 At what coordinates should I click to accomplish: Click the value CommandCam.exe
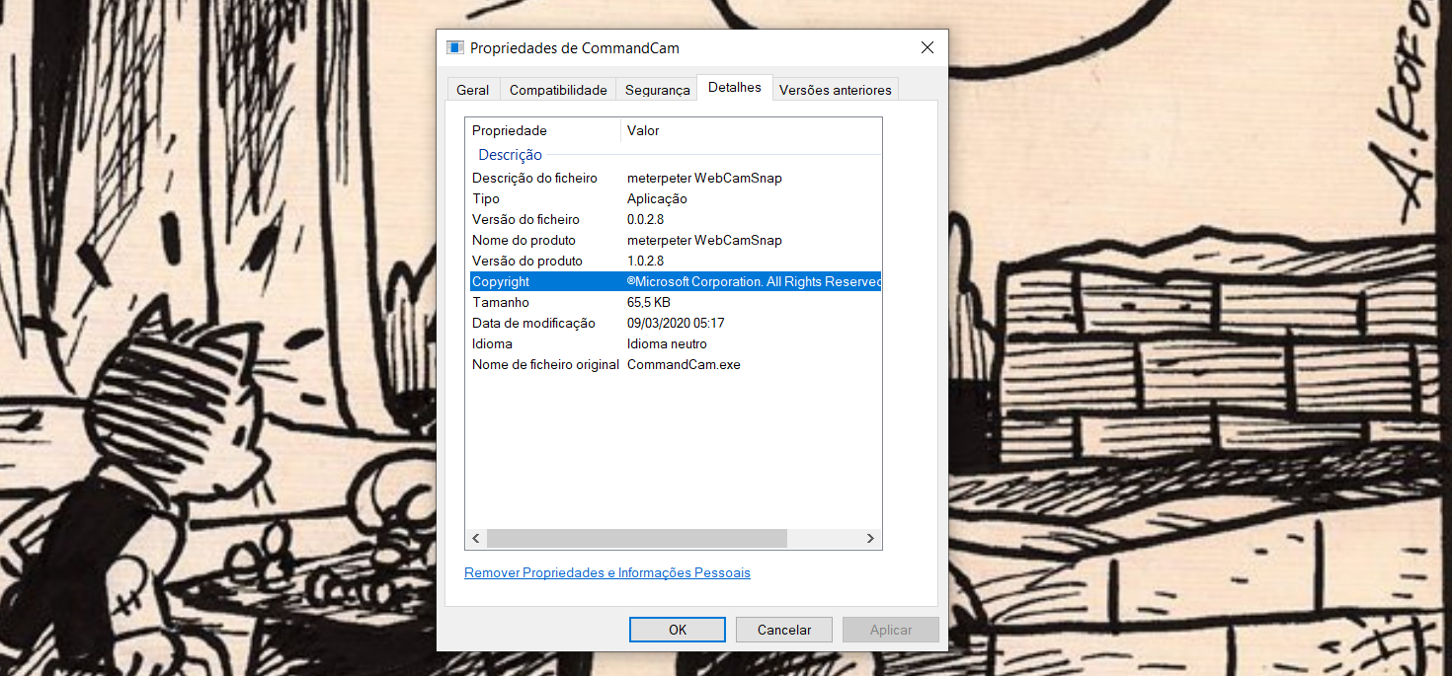pos(684,365)
